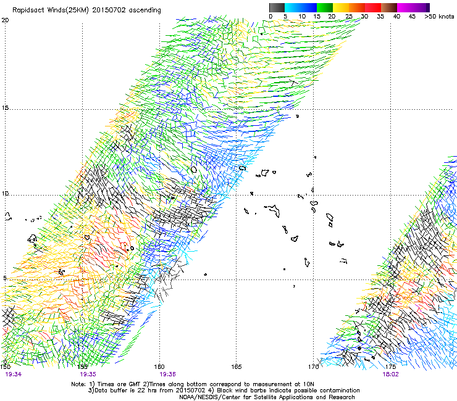Select the purple time label '18:02'
Viewport: 457px width, 401px height.
(x=390, y=374)
